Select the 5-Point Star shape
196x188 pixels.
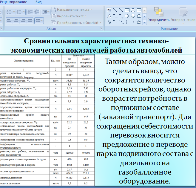(x=139, y=22)
